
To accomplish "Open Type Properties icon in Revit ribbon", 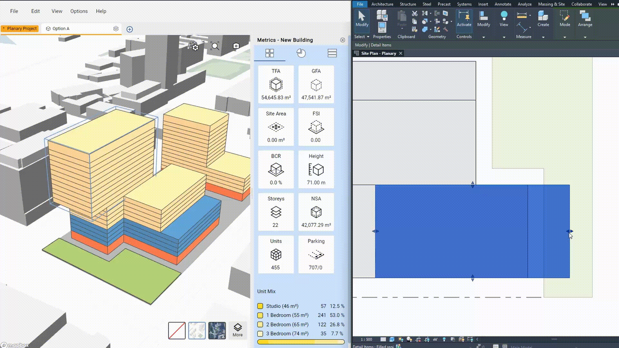I will (x=382, y=15).
